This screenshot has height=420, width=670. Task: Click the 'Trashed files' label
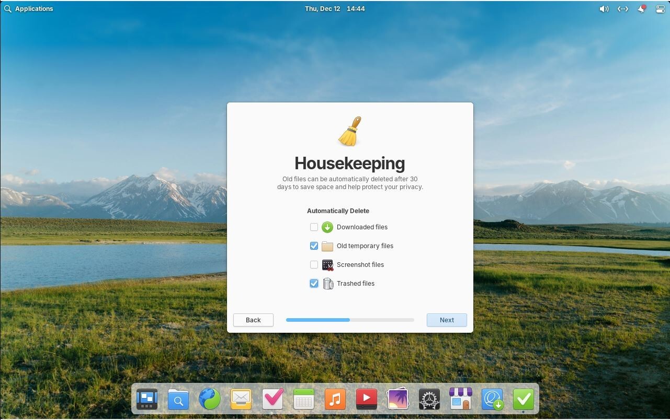click(x=356, y=284)
